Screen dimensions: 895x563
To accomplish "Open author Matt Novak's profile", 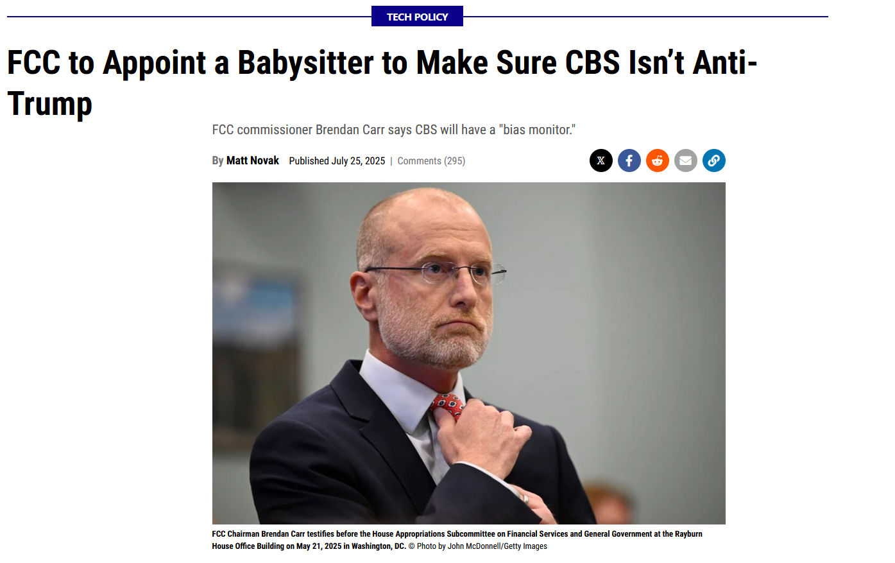I will pos(253,160).
